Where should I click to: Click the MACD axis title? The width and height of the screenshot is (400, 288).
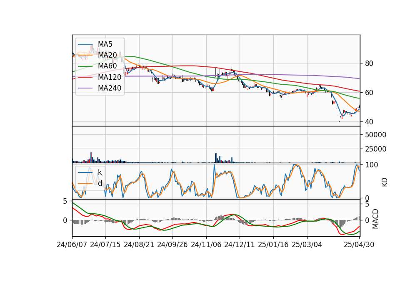pyautogui.click(x=375, y=219)
